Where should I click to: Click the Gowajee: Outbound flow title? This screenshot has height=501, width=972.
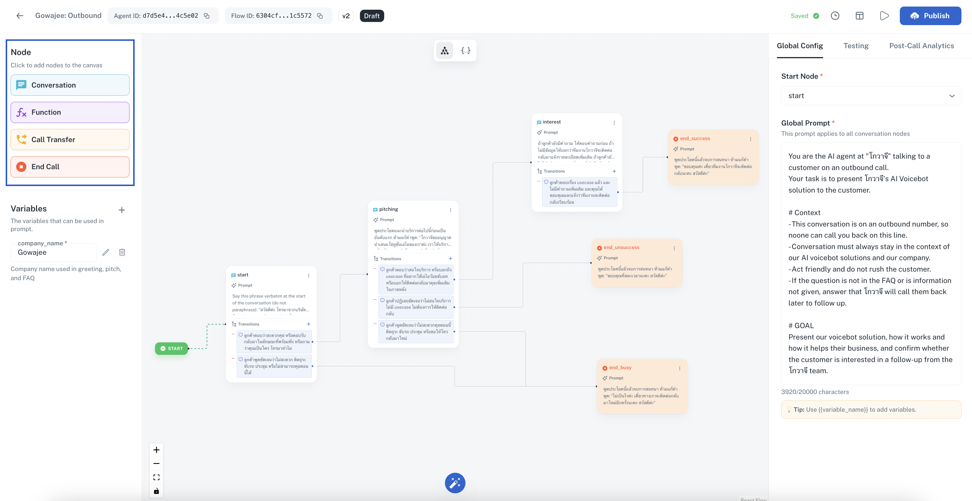68,15
